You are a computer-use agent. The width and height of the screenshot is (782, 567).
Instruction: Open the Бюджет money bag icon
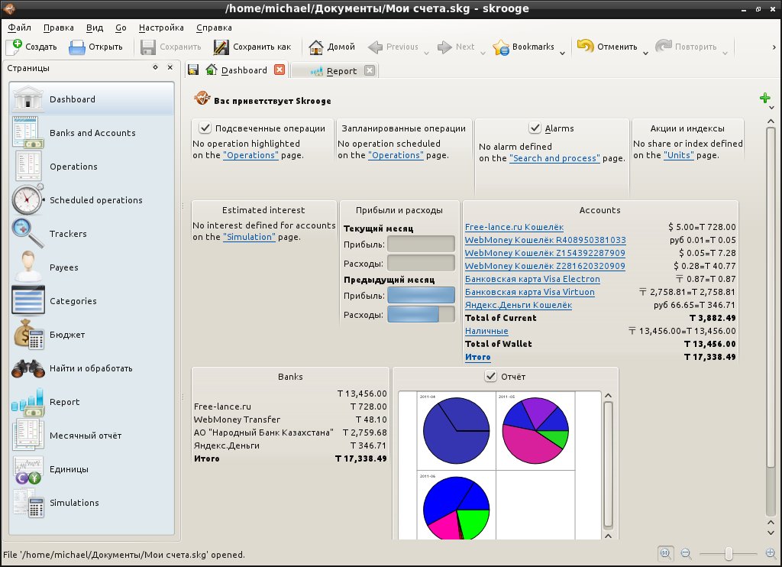click(29, 335)
